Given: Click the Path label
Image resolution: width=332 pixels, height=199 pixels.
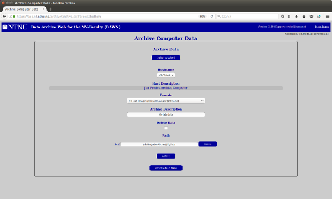Looking at the screenshot, I should (166, 135).
